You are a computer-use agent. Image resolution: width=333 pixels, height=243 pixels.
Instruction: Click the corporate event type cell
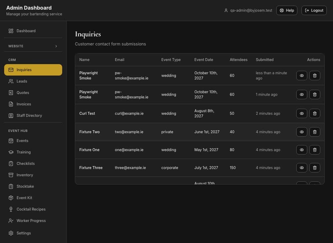[x=169, y=168]
